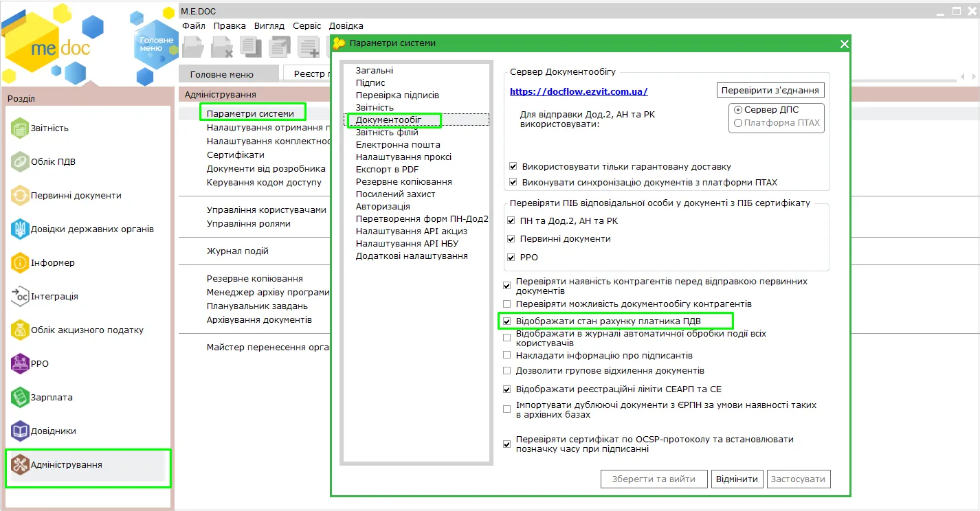Open the Облік ПДВ section icon
The width and height of the screenshot is (980, 511).
point(20,162)
